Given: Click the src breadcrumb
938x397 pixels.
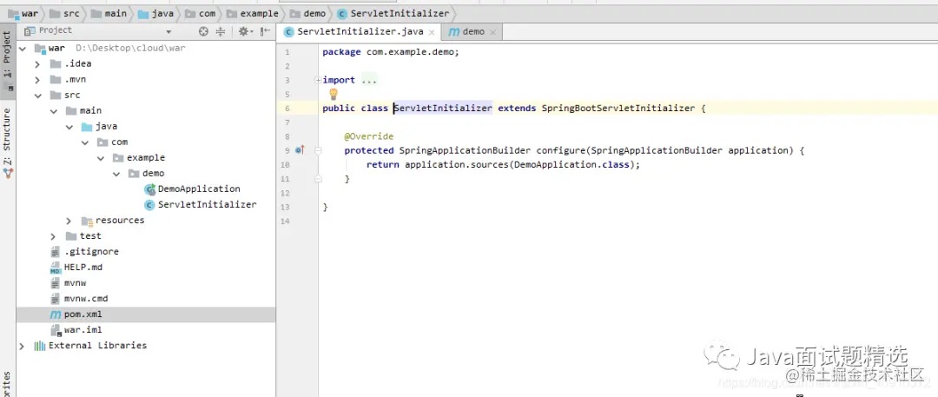Looking at the screenshot, I should point(65,13).
